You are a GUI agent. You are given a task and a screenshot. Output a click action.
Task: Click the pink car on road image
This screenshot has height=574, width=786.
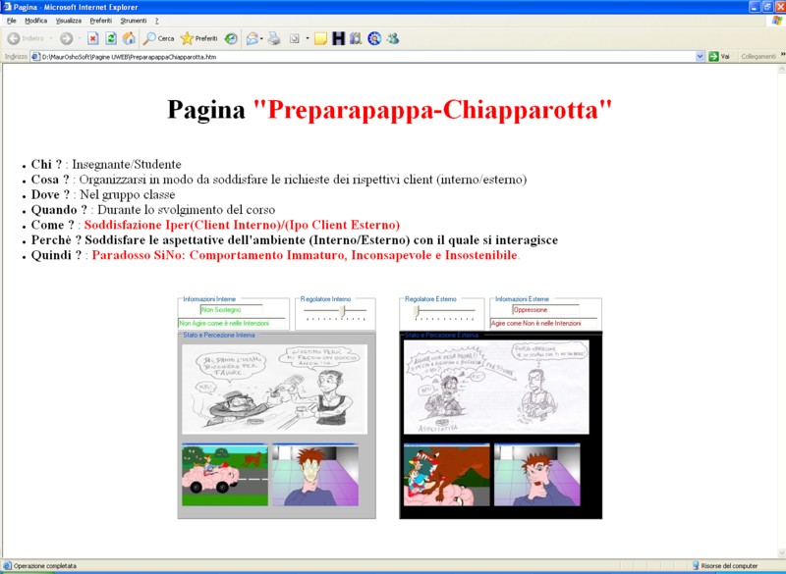[225, 475]
